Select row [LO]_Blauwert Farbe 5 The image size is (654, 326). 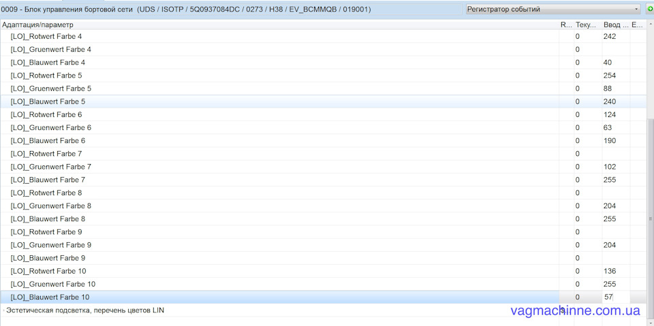click(323, 101)
